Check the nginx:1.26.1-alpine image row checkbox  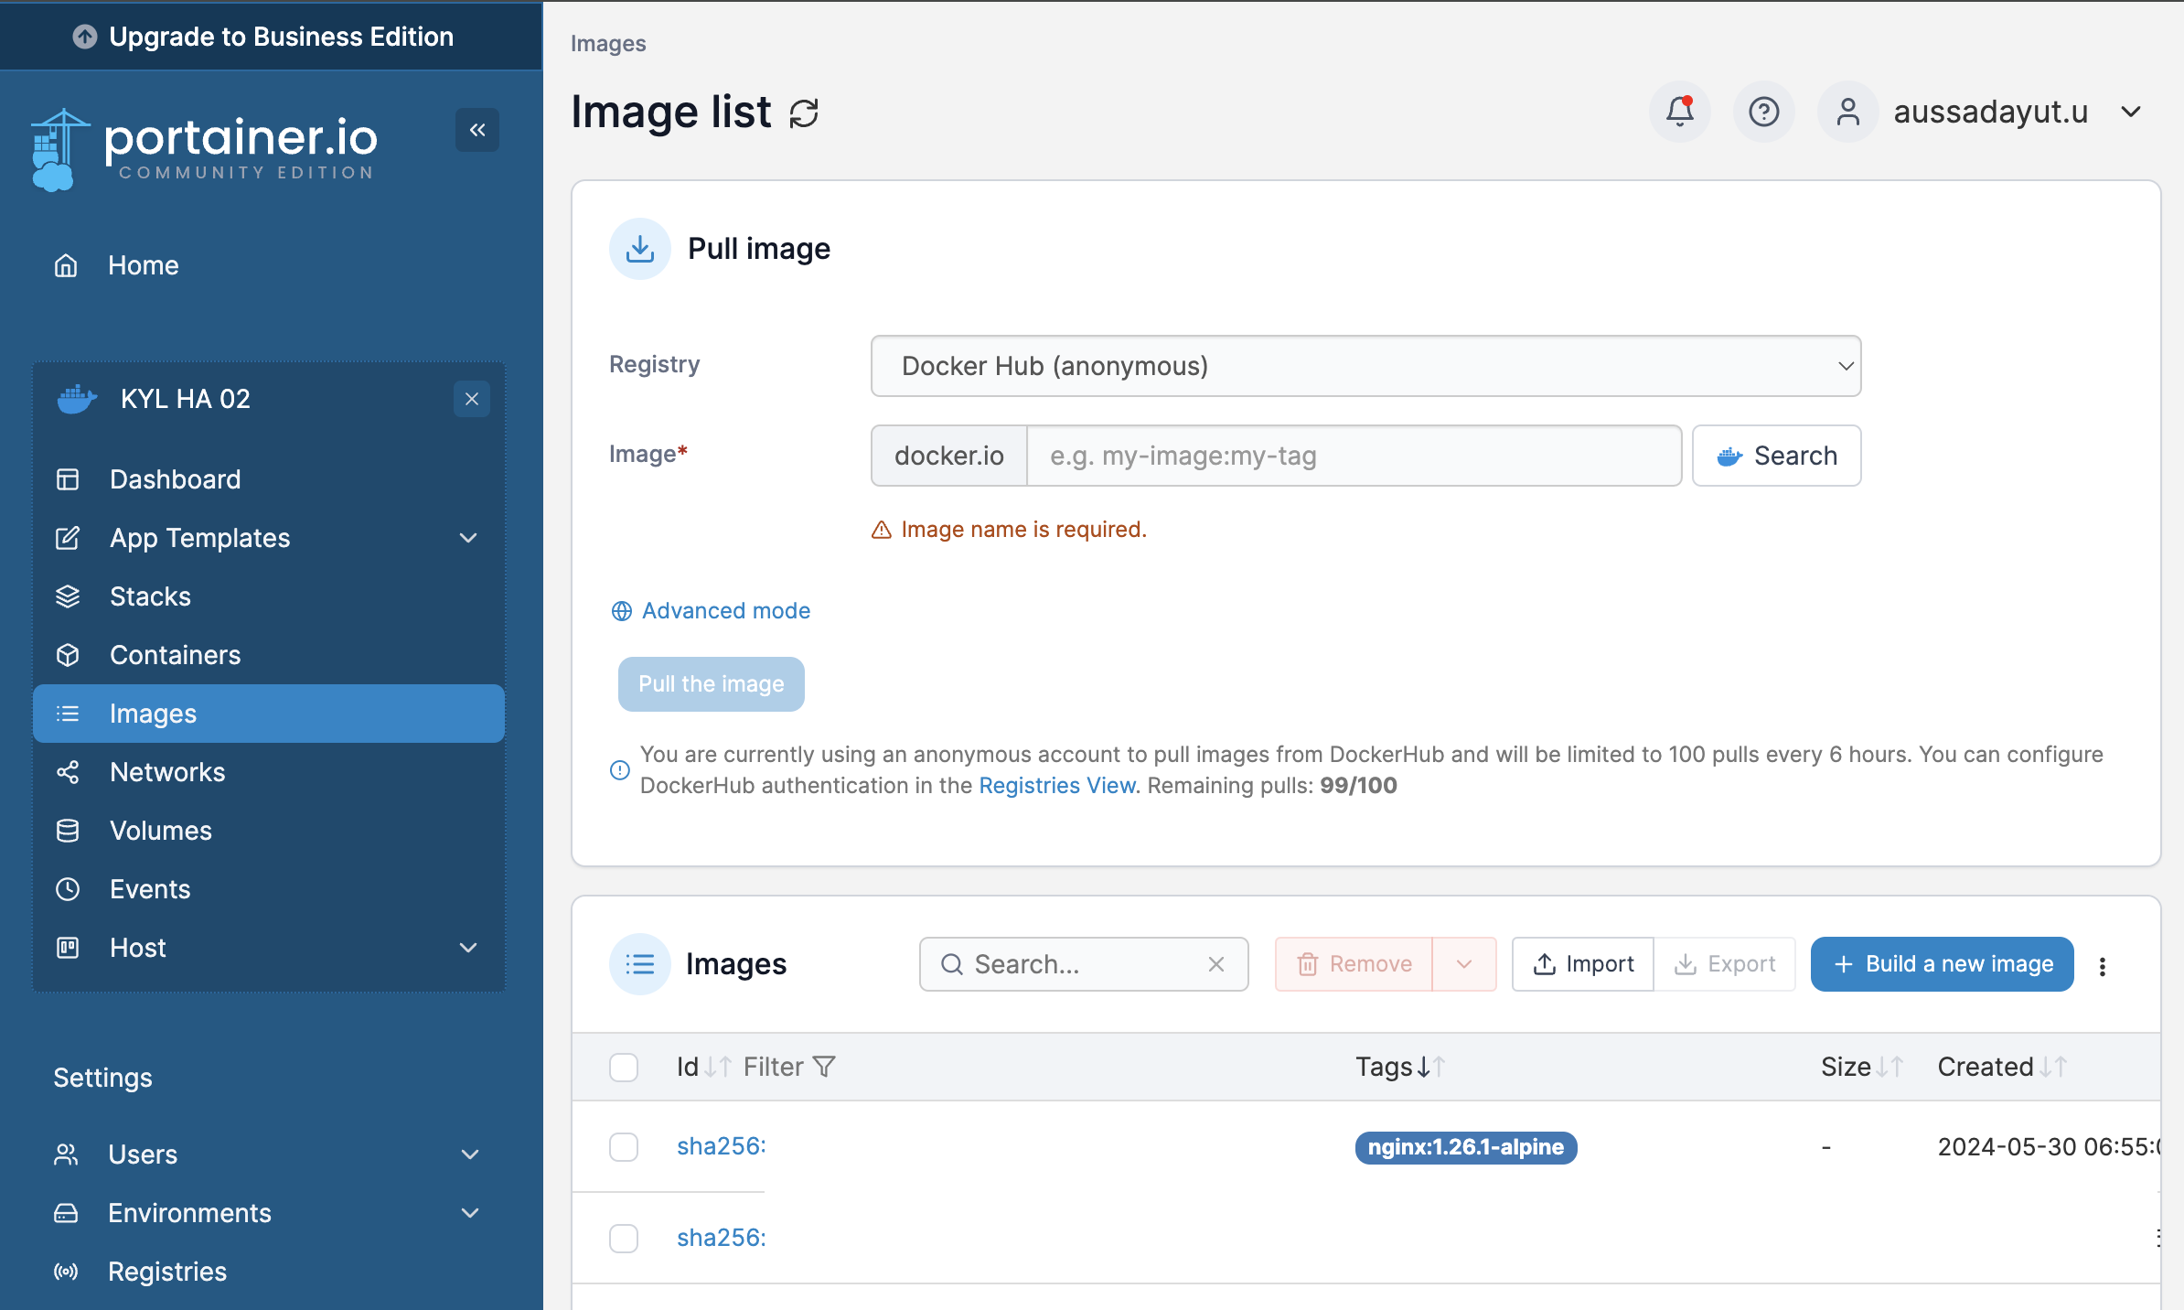[x=624, y=1147]
